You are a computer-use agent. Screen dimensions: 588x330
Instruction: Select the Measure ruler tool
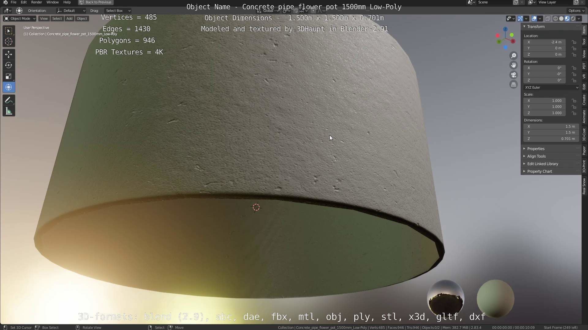point(9,112)
